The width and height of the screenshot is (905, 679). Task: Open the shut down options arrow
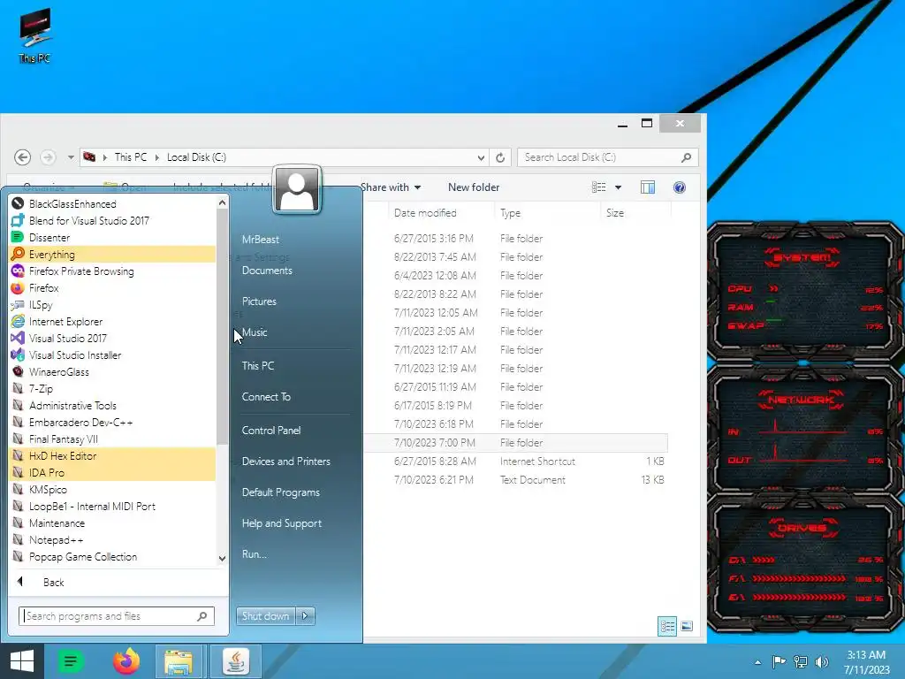tap(305, 616)
